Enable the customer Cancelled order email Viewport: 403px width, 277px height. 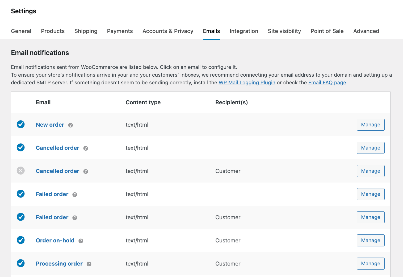(20, 171)
